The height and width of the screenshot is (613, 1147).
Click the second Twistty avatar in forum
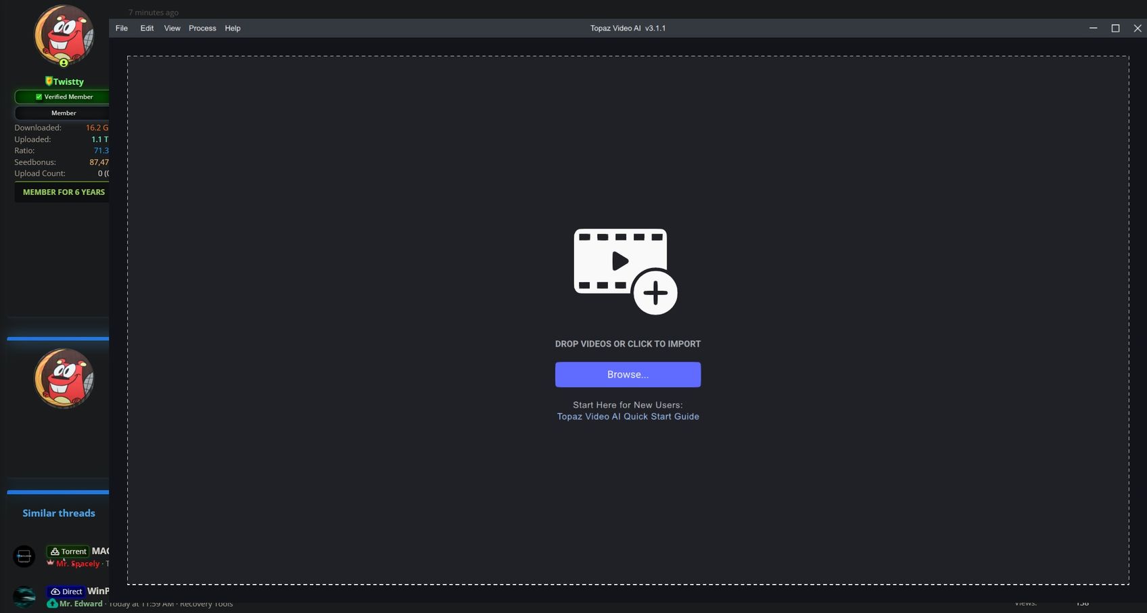[x=64, y=378]
